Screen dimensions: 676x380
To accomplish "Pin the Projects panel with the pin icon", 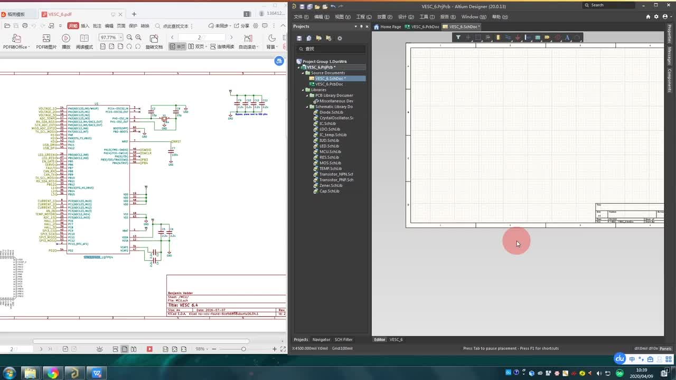I will pos(361,26).
